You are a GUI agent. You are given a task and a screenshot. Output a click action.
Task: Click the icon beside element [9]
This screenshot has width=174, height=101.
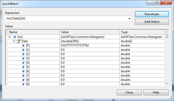(23, 84)
